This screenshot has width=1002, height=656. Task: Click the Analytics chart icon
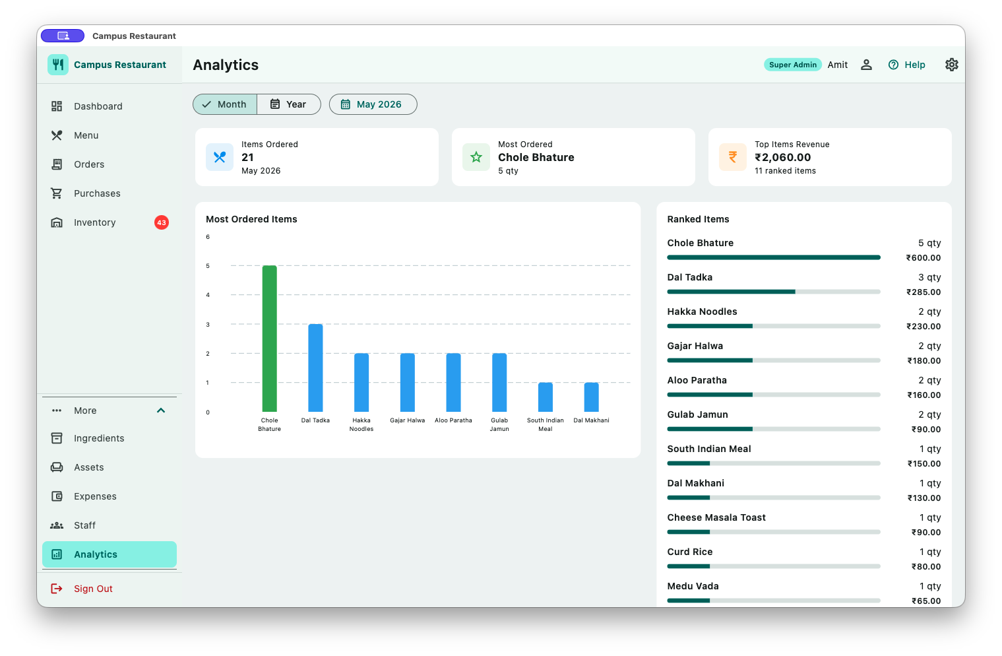(x=57, y=554)
